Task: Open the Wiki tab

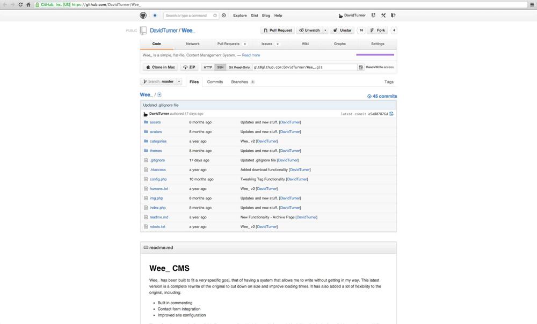Action: pyautogui.click(x=305, y=44)
